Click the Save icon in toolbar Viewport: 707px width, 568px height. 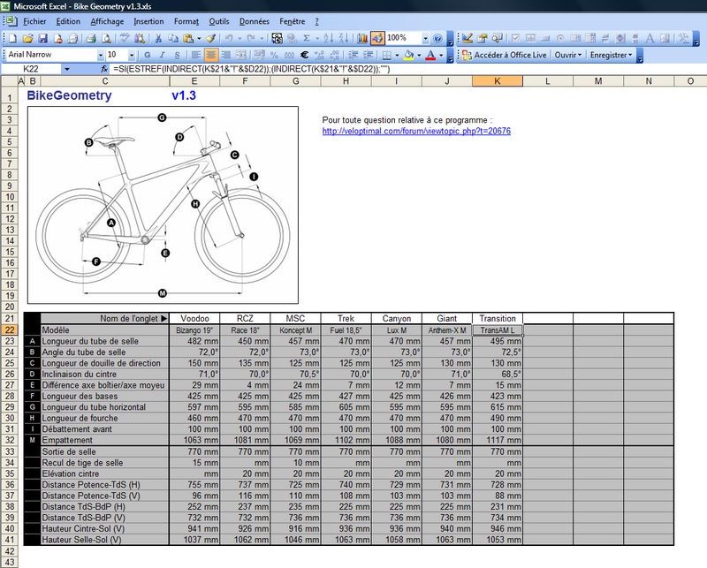pos(42,38)
